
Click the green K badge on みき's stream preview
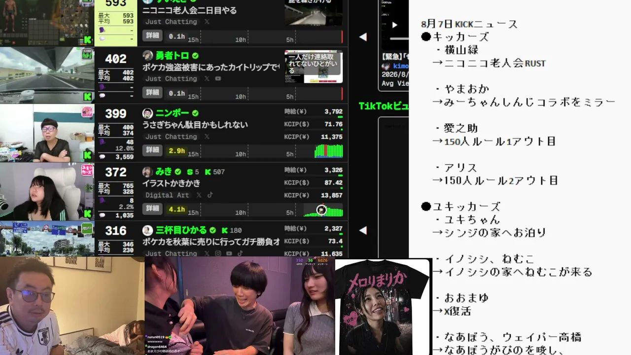click(x=88, y=213)
